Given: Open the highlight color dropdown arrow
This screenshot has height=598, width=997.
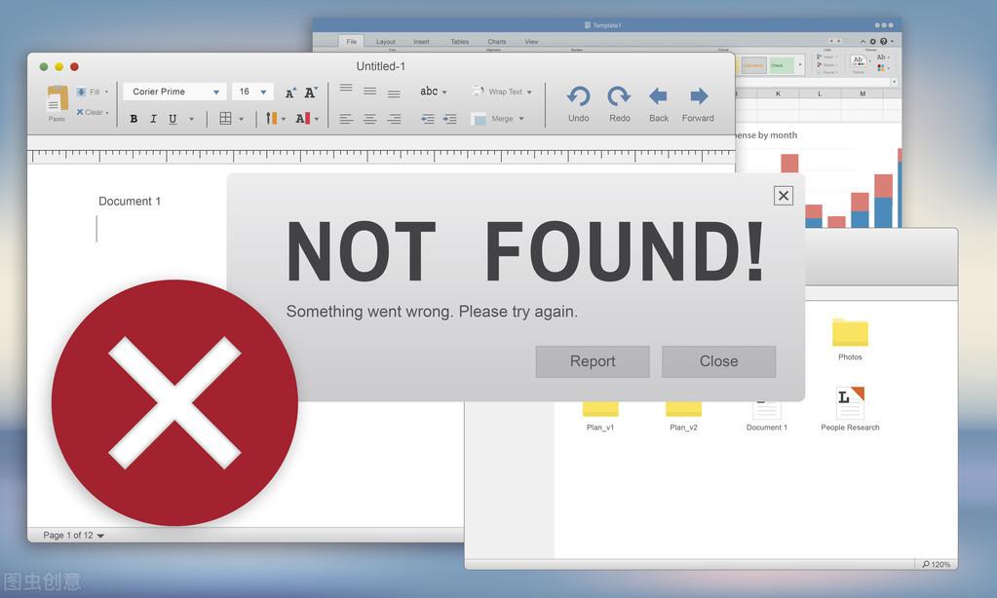Looking at the screenshot, I should coord(283,119).
